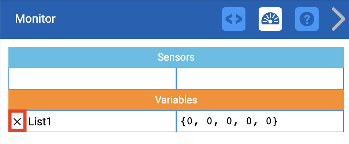This screenshot has width=349, height=144.
Task: Click the orange Variables section header
Action: [x=176, y=100]
